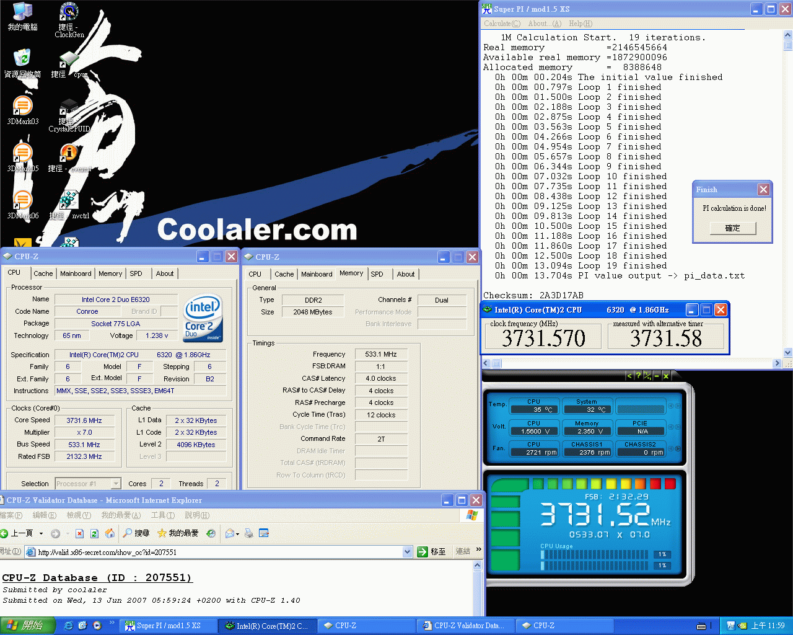Launch the cpuz desktop shortcut

click(x=69, y=63)
